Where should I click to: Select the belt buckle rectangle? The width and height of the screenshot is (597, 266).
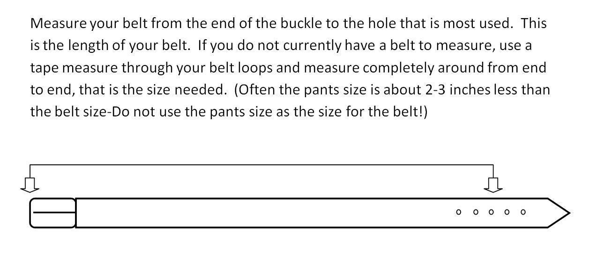point(52,213)
